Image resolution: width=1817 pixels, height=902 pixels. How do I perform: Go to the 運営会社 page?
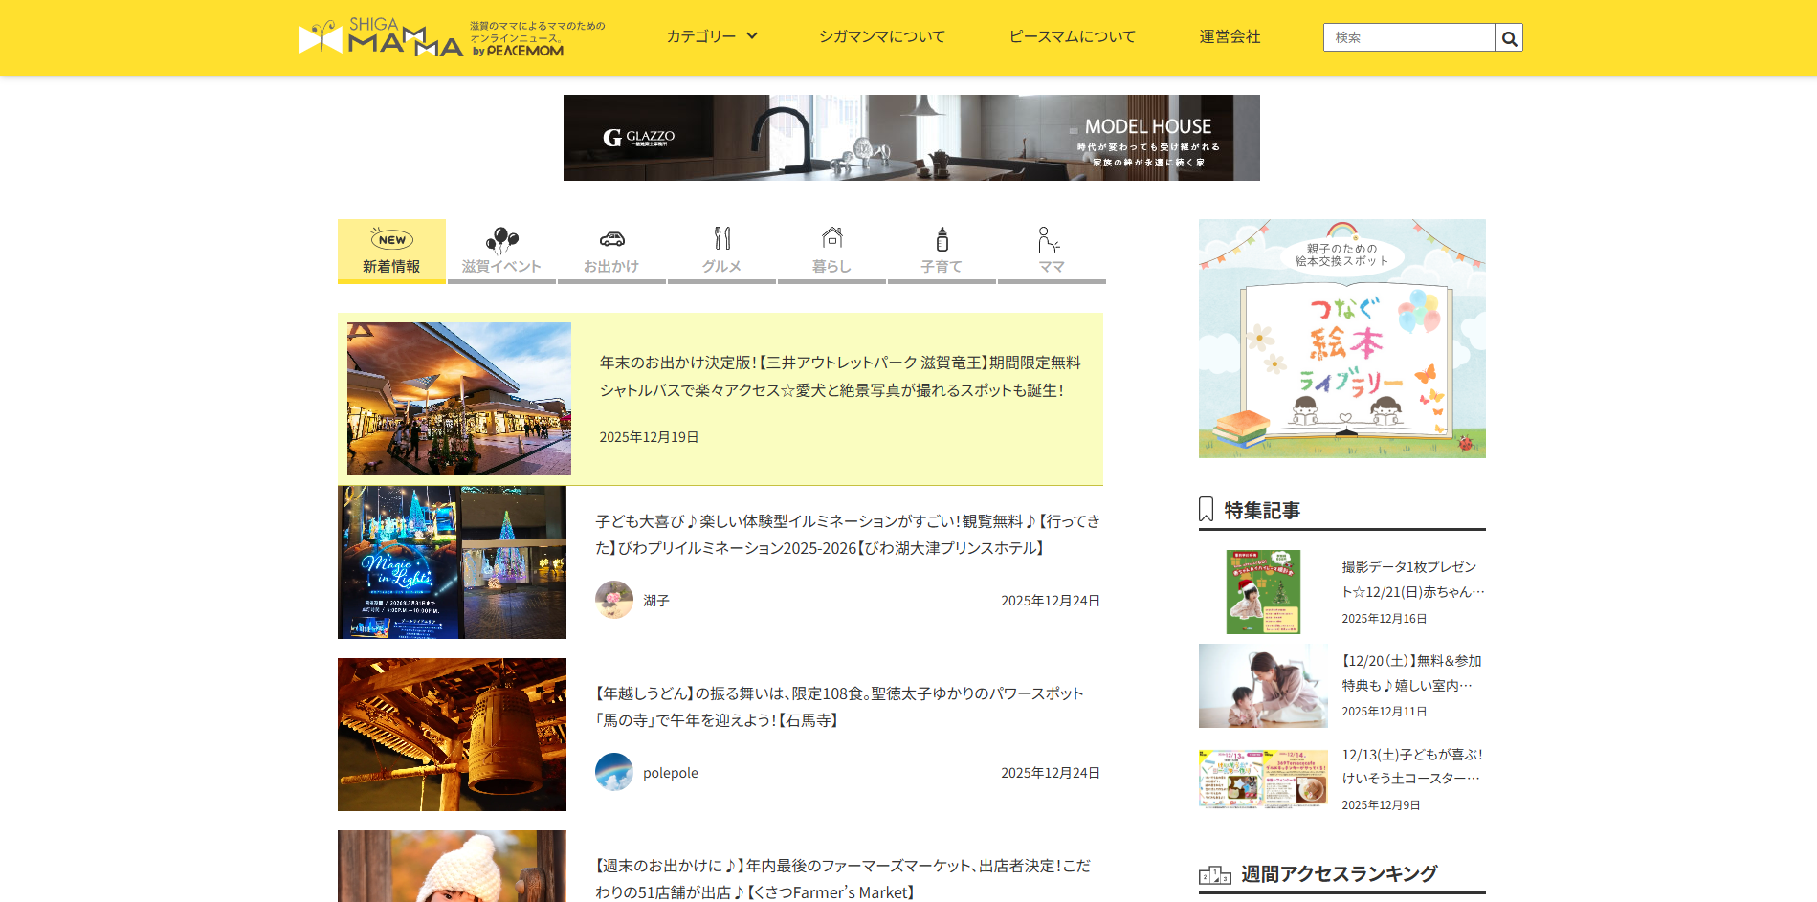point(1230,36)
